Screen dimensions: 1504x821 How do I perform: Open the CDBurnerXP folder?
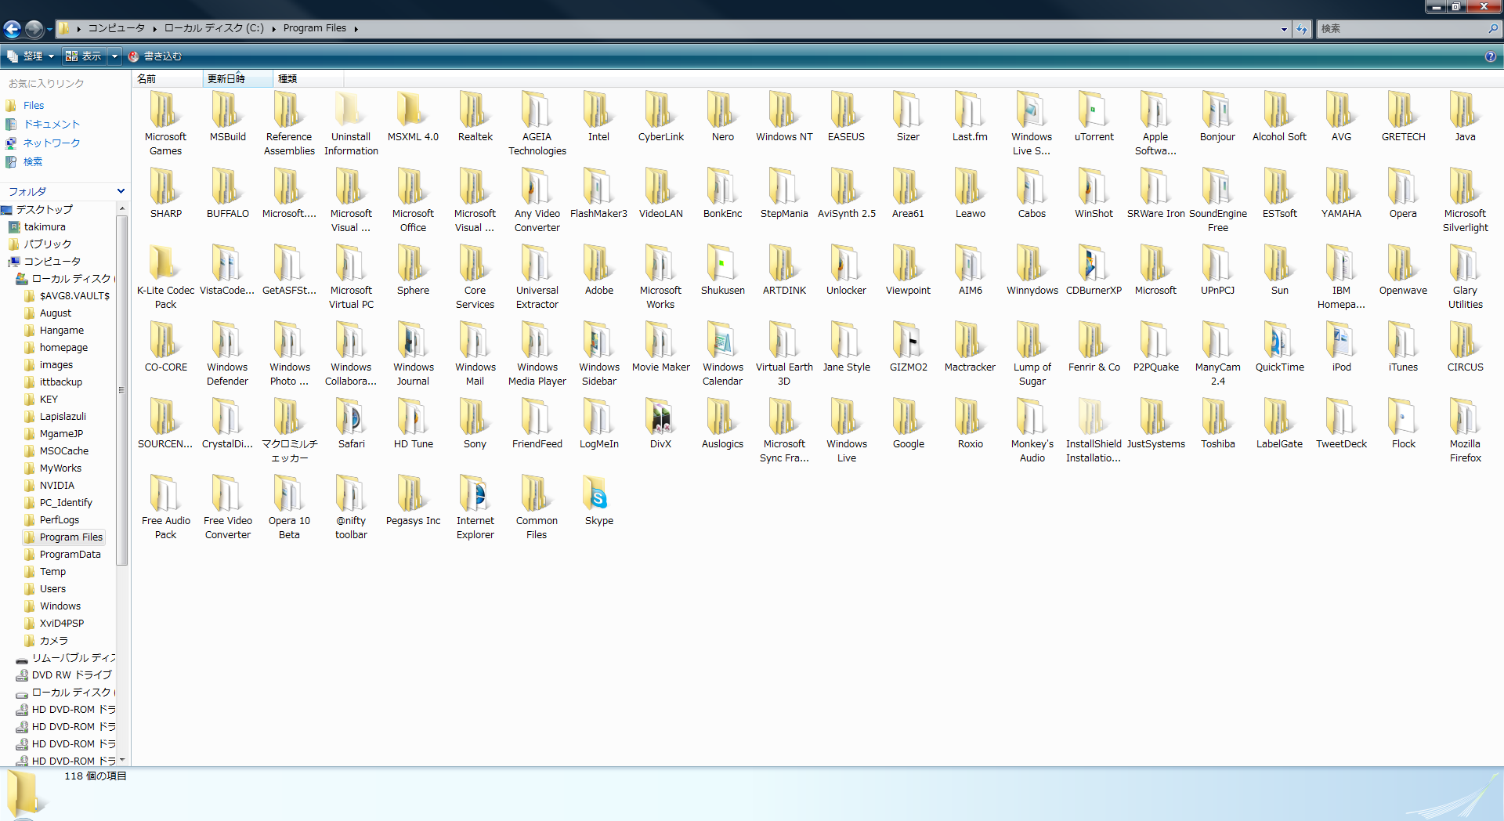point(1094,270)
